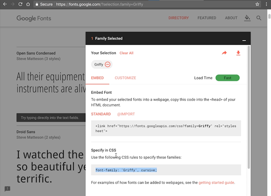Click the Open Sans Condensed font title
Screen dimensions: 271x196
(36, 53)
